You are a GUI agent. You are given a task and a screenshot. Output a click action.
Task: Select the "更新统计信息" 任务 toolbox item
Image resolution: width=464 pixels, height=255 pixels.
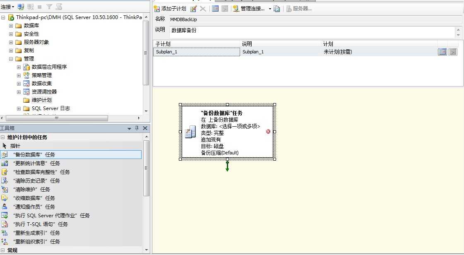(x=71, y=163)
